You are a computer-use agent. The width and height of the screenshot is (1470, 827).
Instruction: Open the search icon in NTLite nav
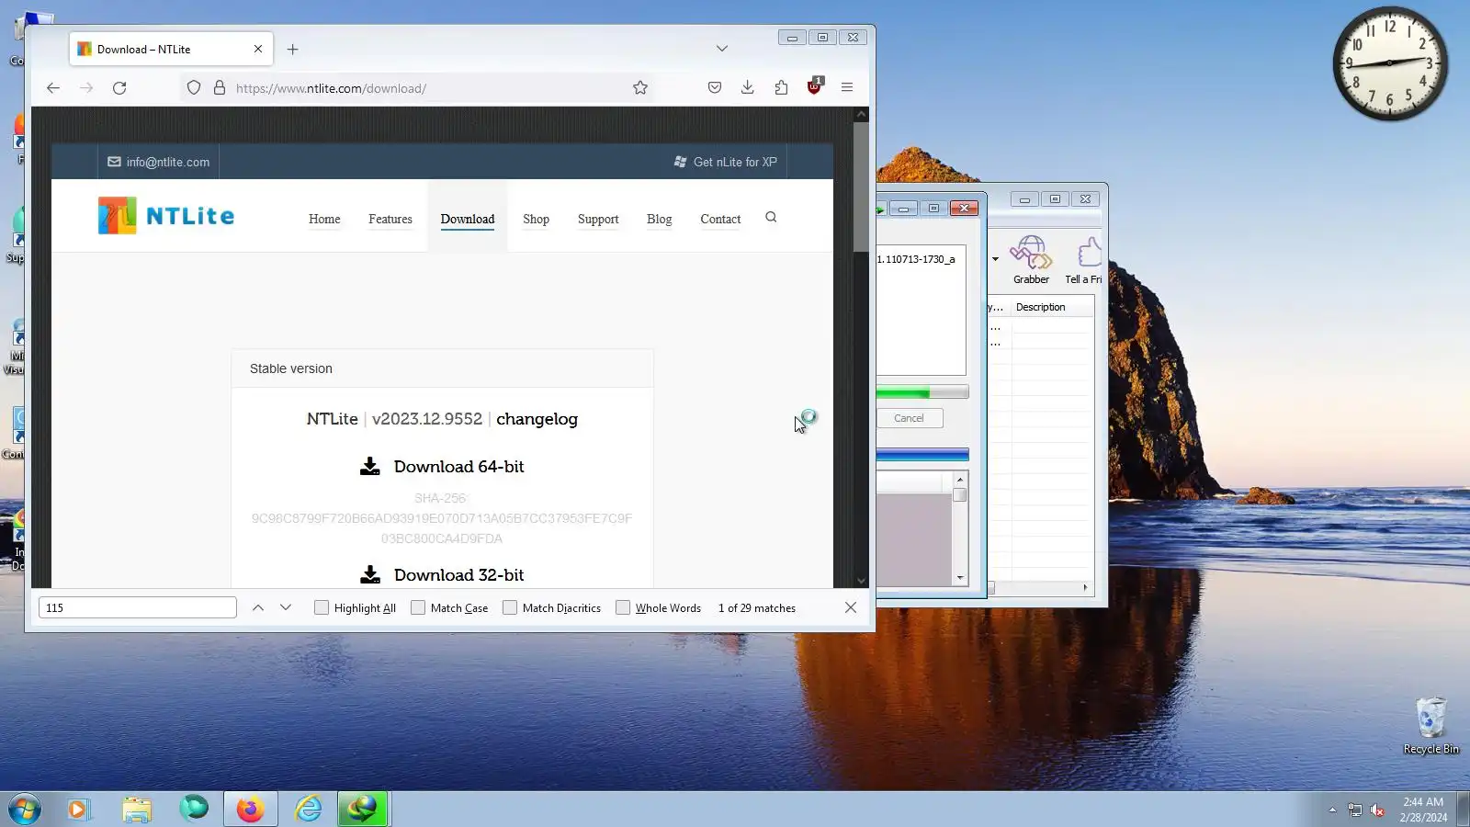771,218
